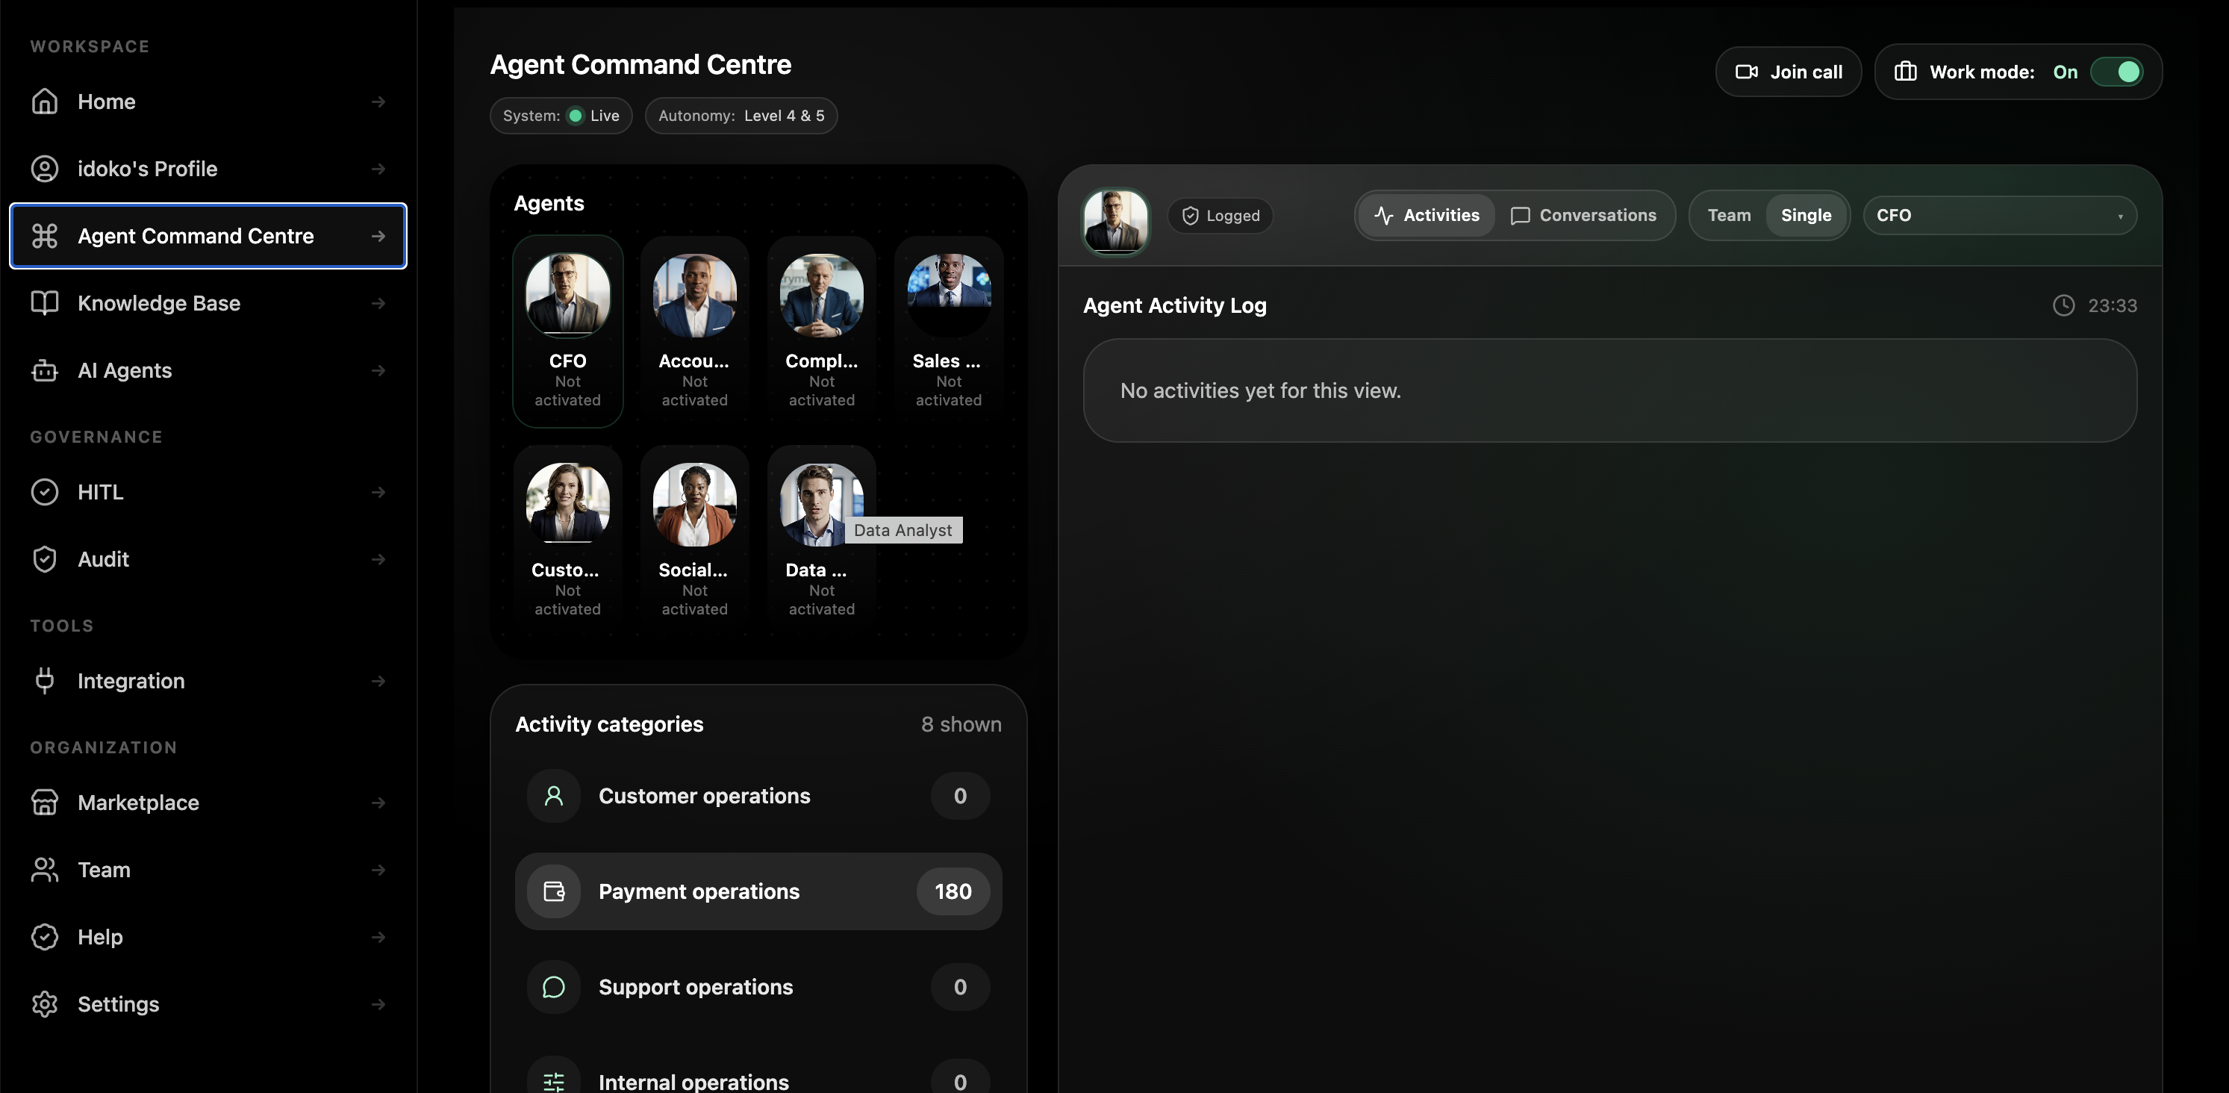Viewport: 2229px width, 1093px height.
Task: Click the clock icon next to 23:33
Action: pos(2064,305)
